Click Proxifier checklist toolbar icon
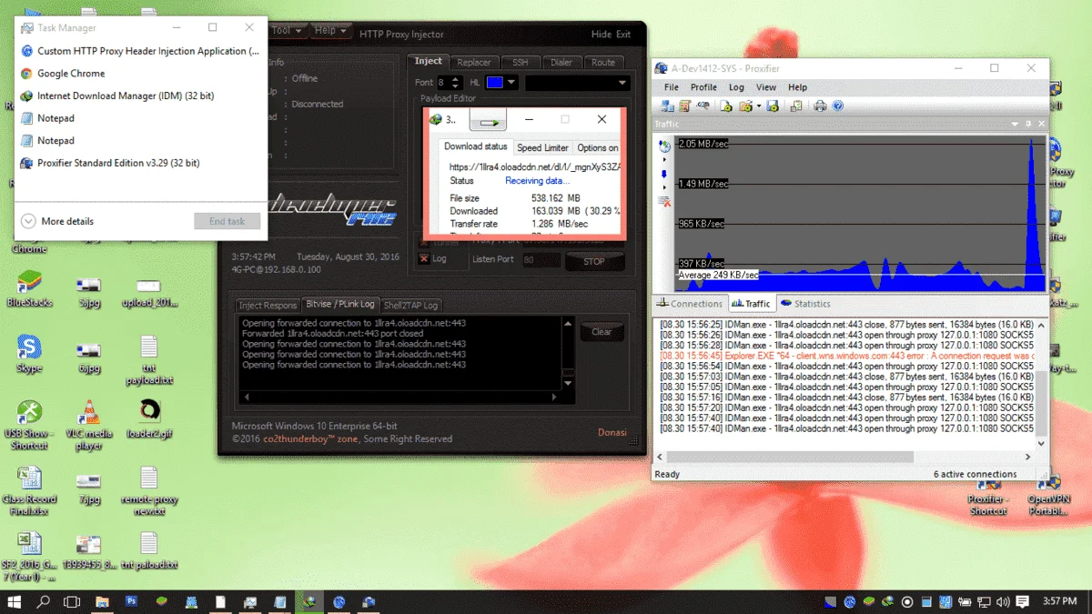Screen dimensions: 1092x614 point(796,106)
